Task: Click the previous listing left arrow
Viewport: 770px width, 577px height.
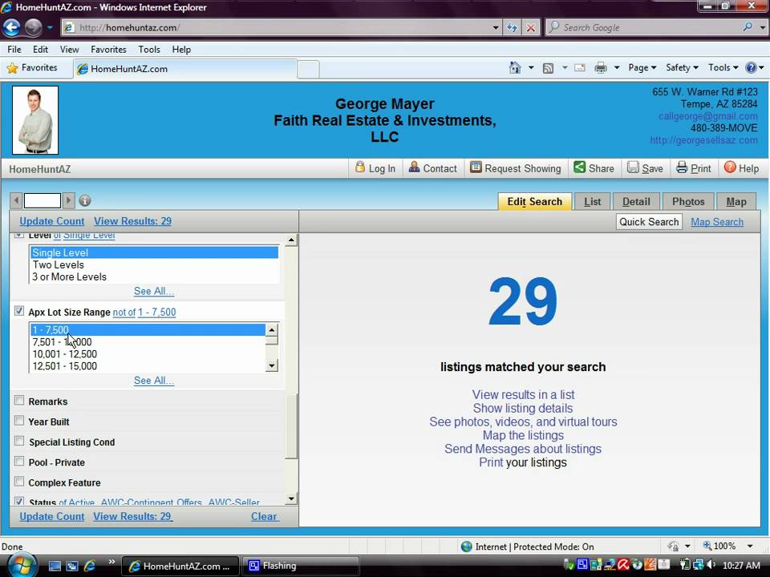Action: pos(16,200)
